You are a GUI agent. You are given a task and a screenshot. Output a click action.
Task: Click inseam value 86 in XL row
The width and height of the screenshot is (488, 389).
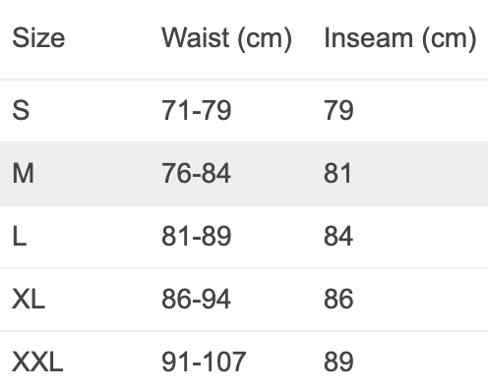[x=338, y=299]
